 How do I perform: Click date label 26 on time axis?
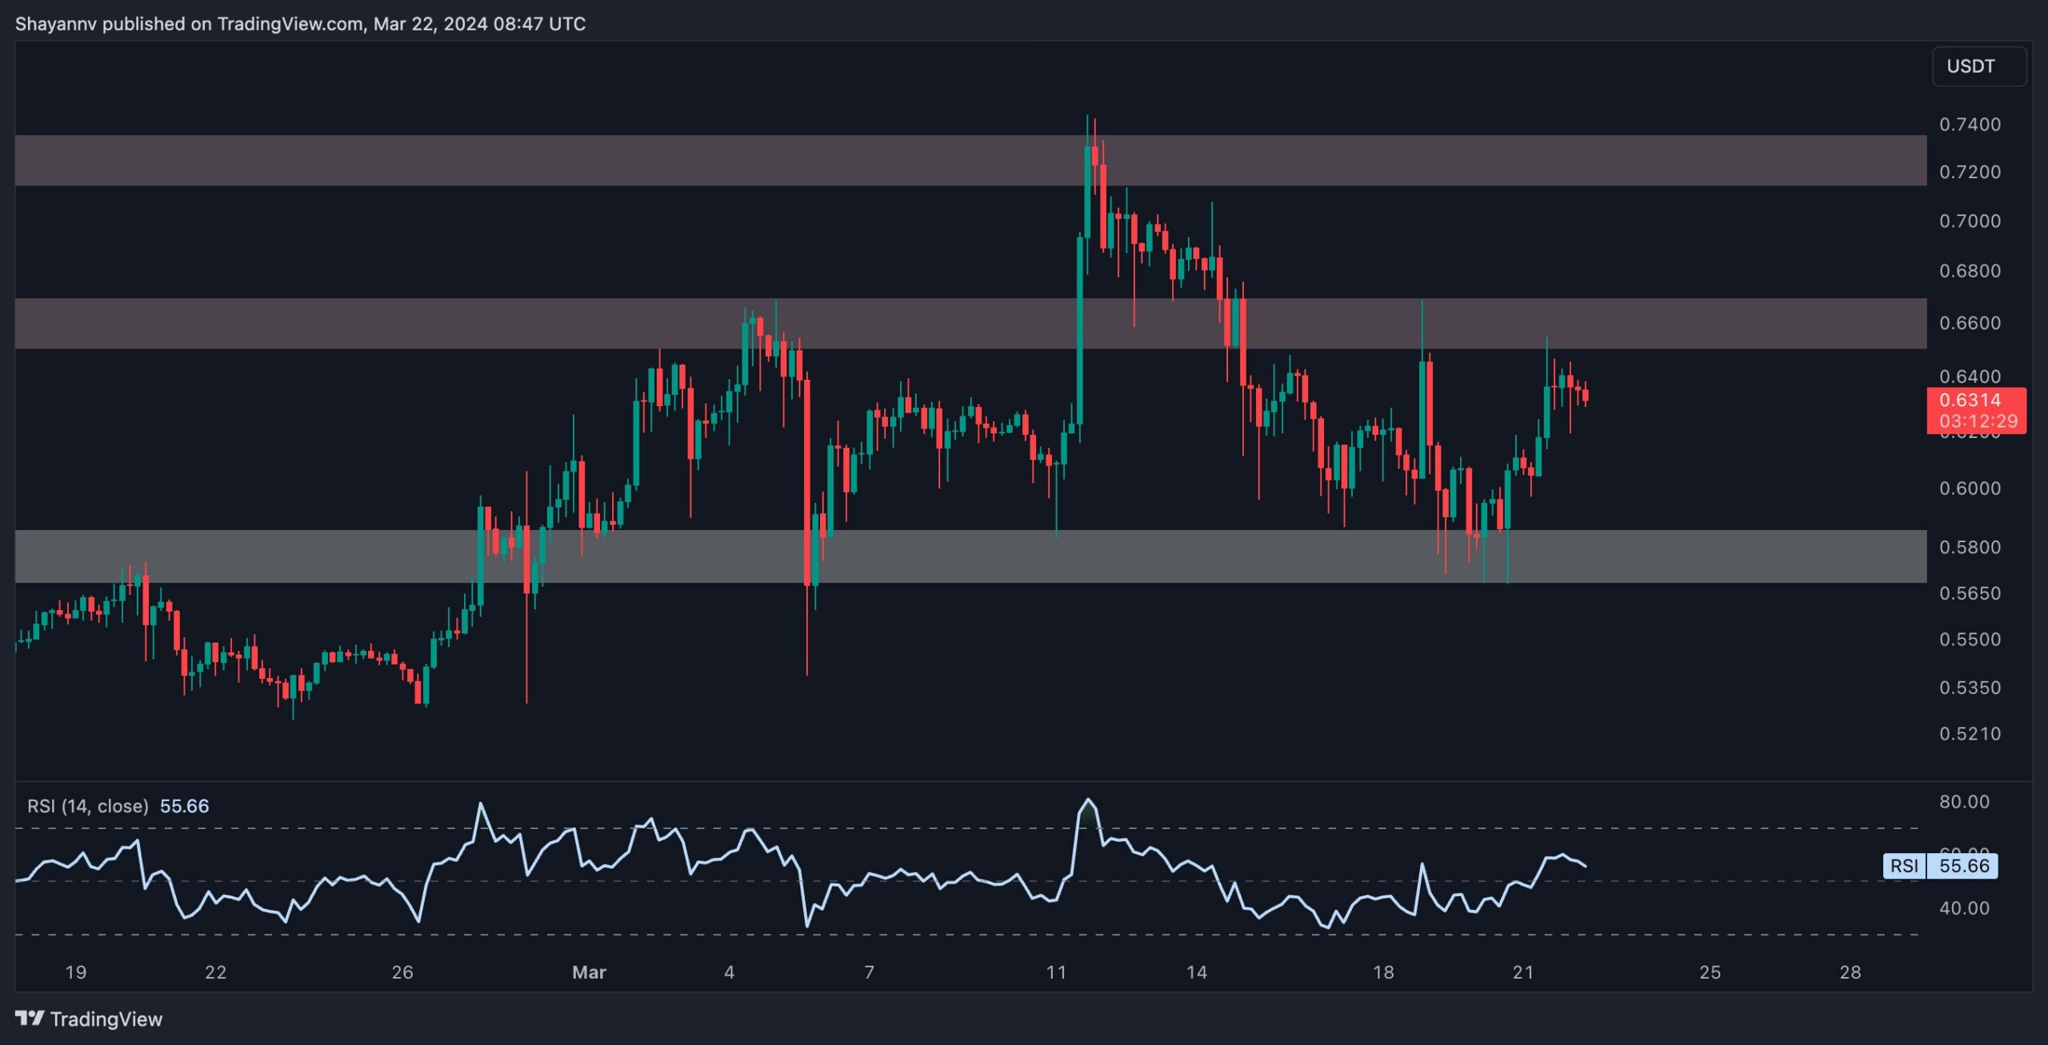pyautogui.click(x=402, y=972)
